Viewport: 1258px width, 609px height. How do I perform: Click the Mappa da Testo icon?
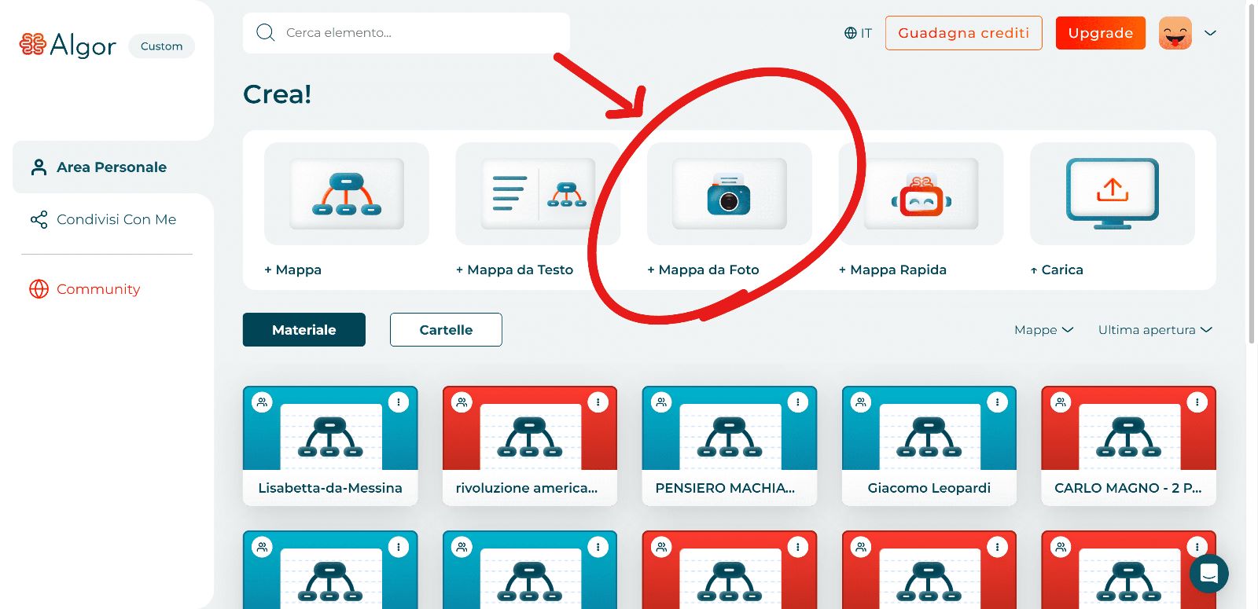(538, 193)
